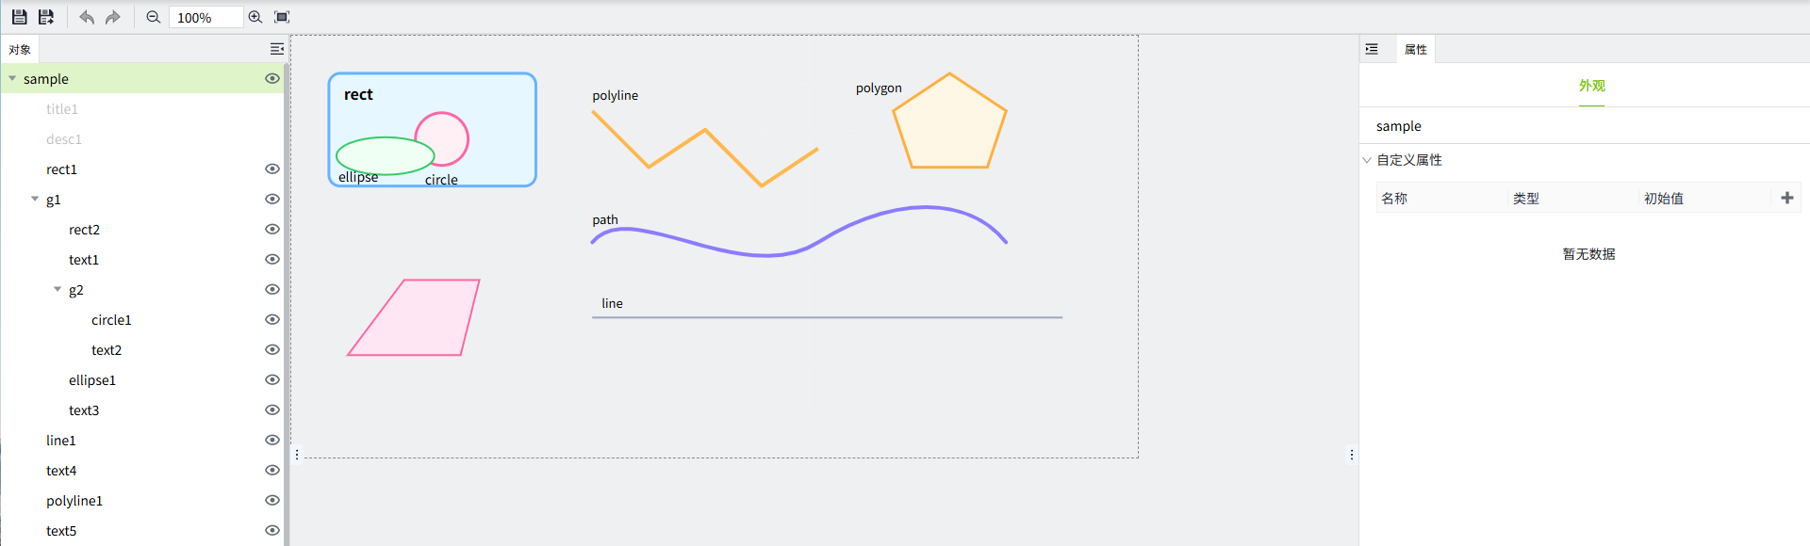Collapse the 自定义属性 section
Screen dimensions: 1810x546
1367,160
